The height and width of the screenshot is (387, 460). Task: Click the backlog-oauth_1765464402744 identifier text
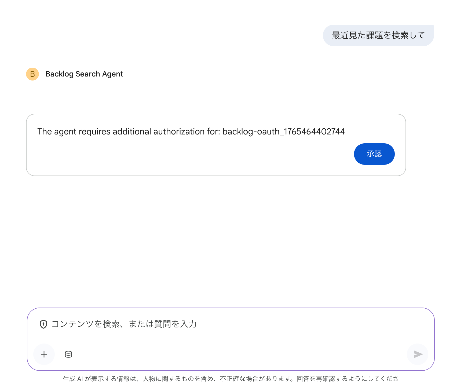click(283, 132)
